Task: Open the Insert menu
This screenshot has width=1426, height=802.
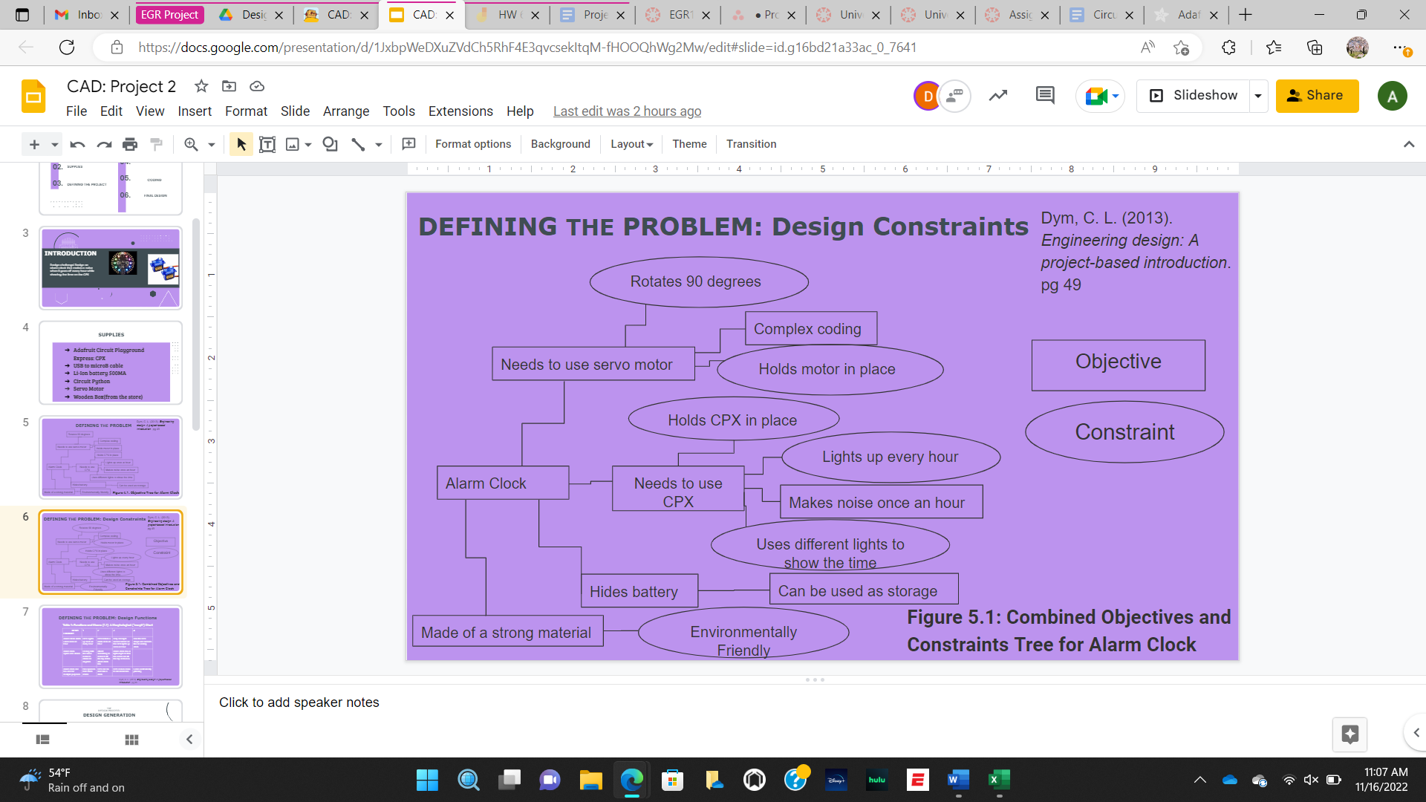Action: click(x=195, y=111)
